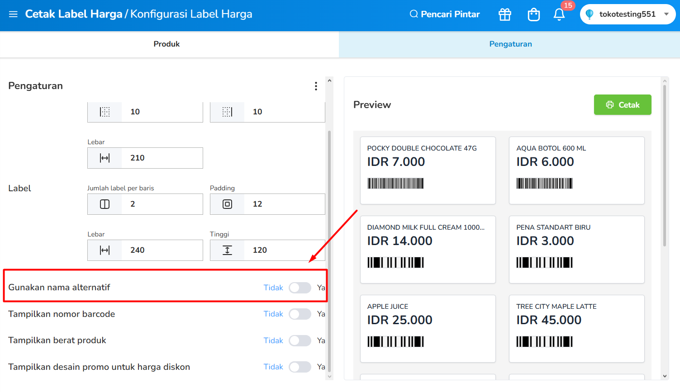680x392 pixels.
Task: Click Tidak beside Gunakan nama alternatif
Action: pyautogui.click(x=273, y=288)
